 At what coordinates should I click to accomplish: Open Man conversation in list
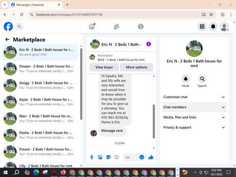40,118
